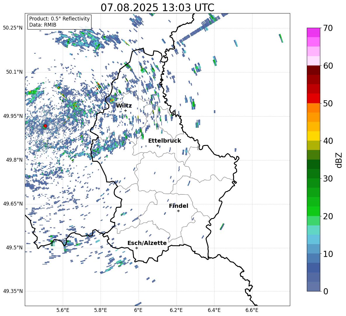Click the 49.65°N latitude label
346x316 pixels.
coord(13,204)
